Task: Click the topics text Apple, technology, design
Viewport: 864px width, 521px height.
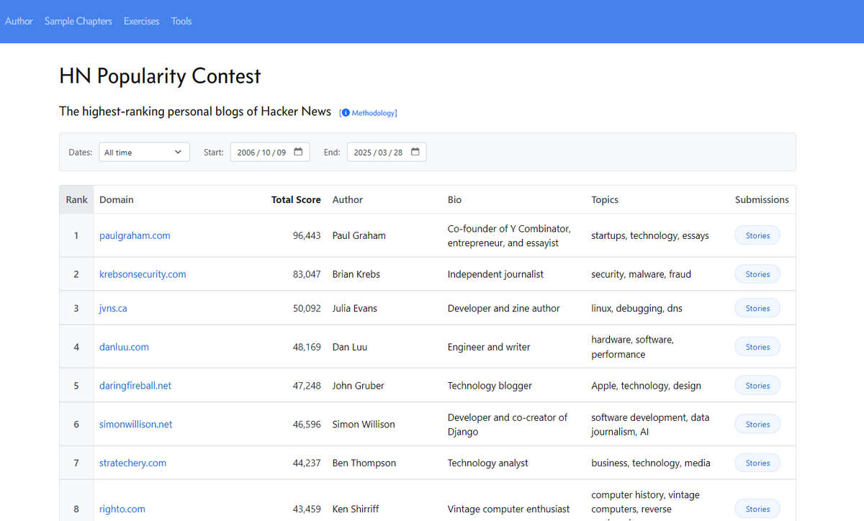Action: click(646, 386)
